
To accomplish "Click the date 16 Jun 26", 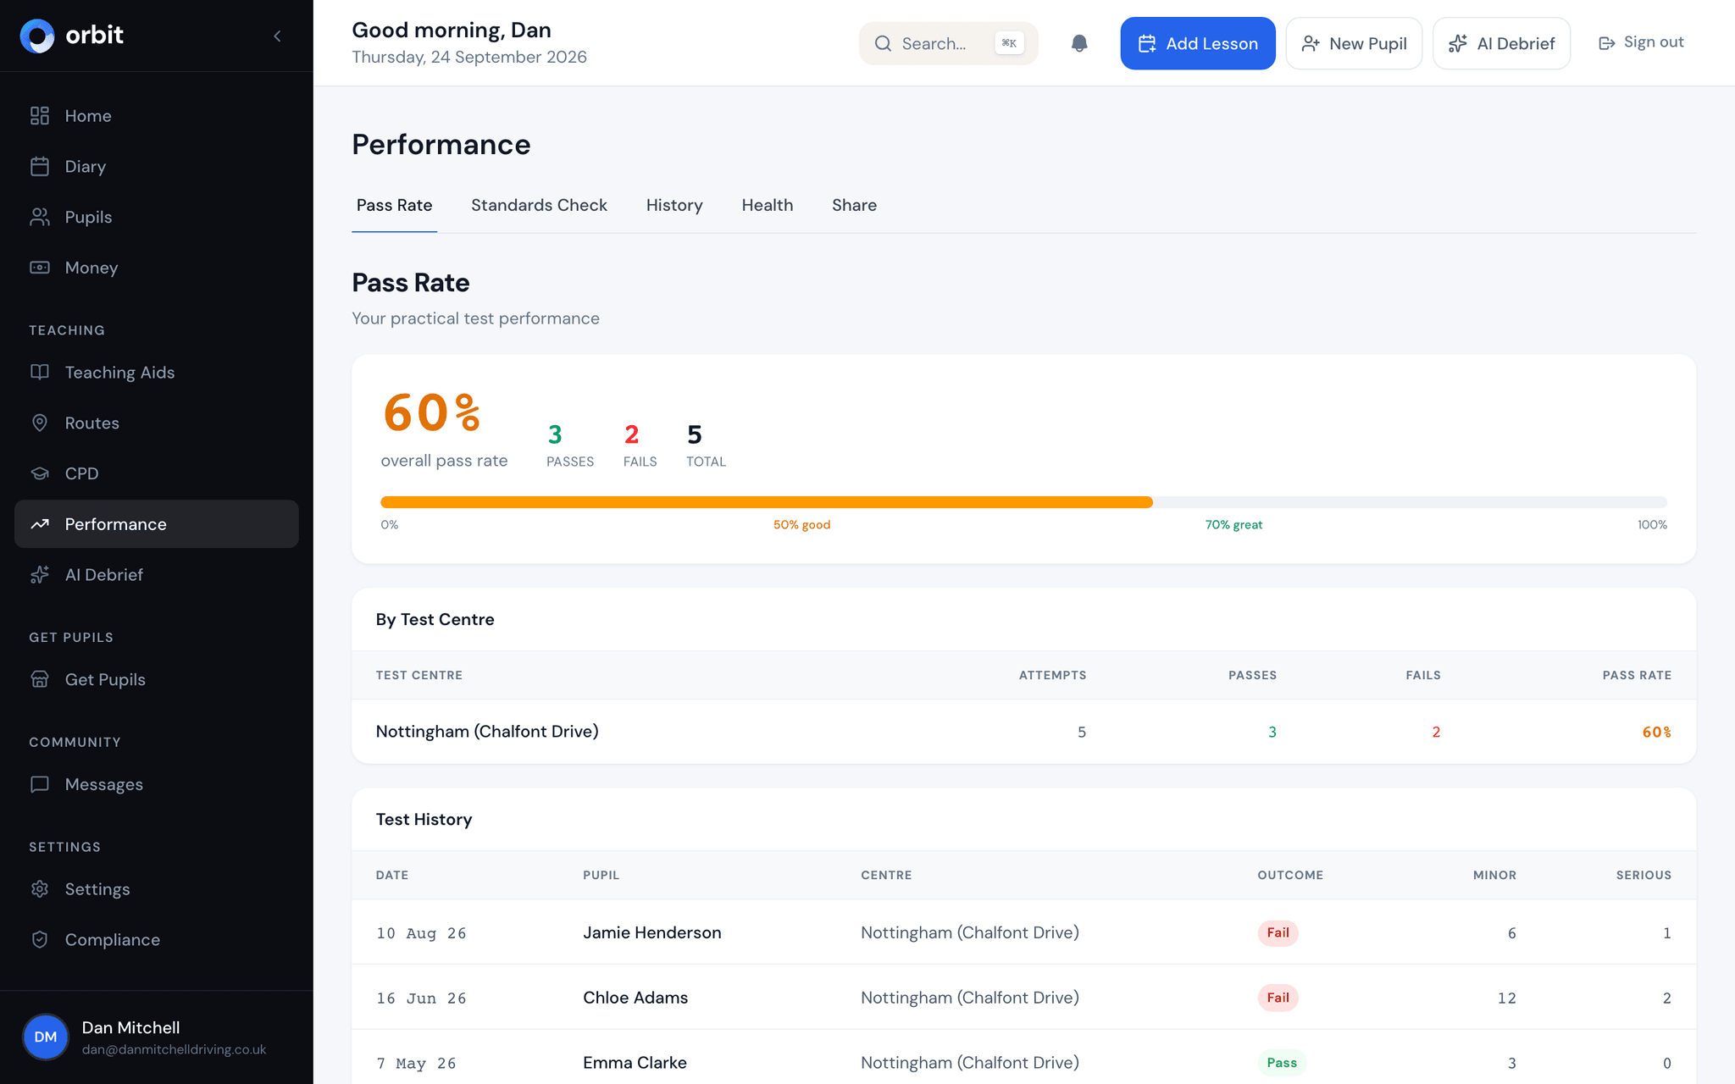I will click(421, 998).
